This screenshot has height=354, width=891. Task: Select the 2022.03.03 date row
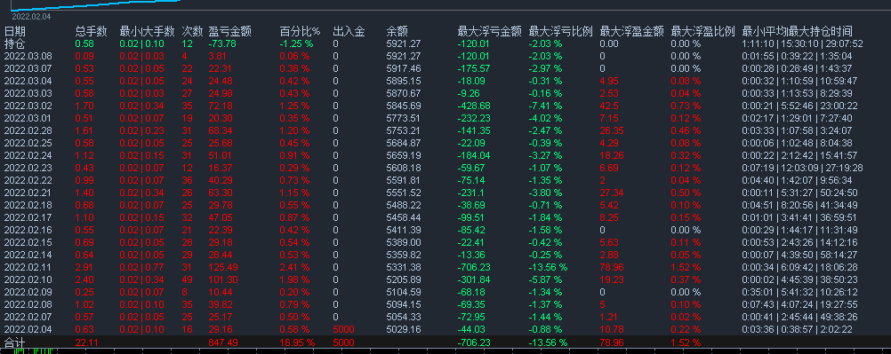pyautogui.click(x=28, y=94)
